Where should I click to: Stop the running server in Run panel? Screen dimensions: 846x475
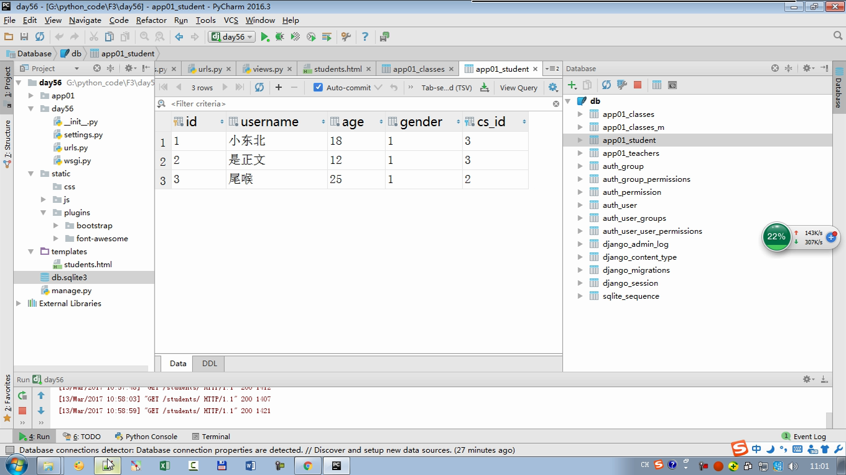click(x=22, y=410)
